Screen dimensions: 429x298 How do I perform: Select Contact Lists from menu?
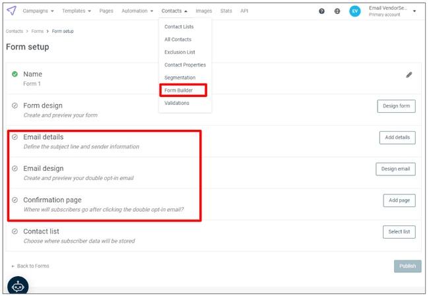click(x=179, y=26)
